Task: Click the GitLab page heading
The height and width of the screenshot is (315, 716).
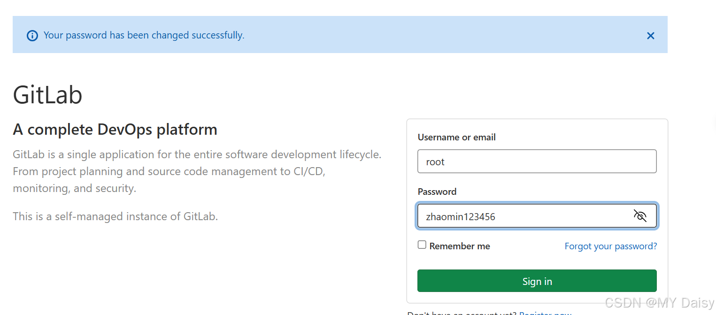Action: [x=47, y=95]
